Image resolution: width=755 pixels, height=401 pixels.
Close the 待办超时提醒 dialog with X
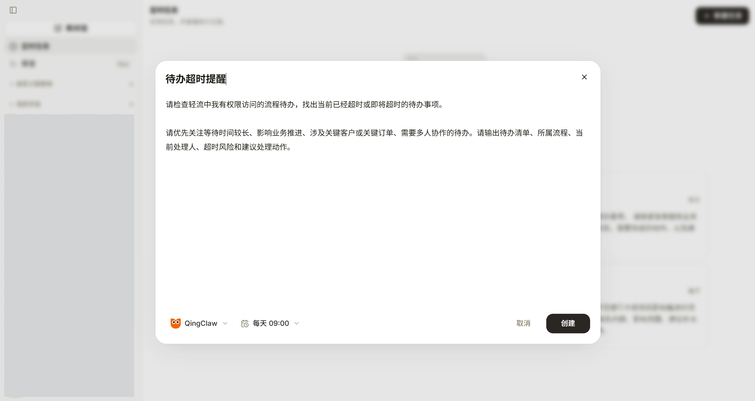coord(584,77)
